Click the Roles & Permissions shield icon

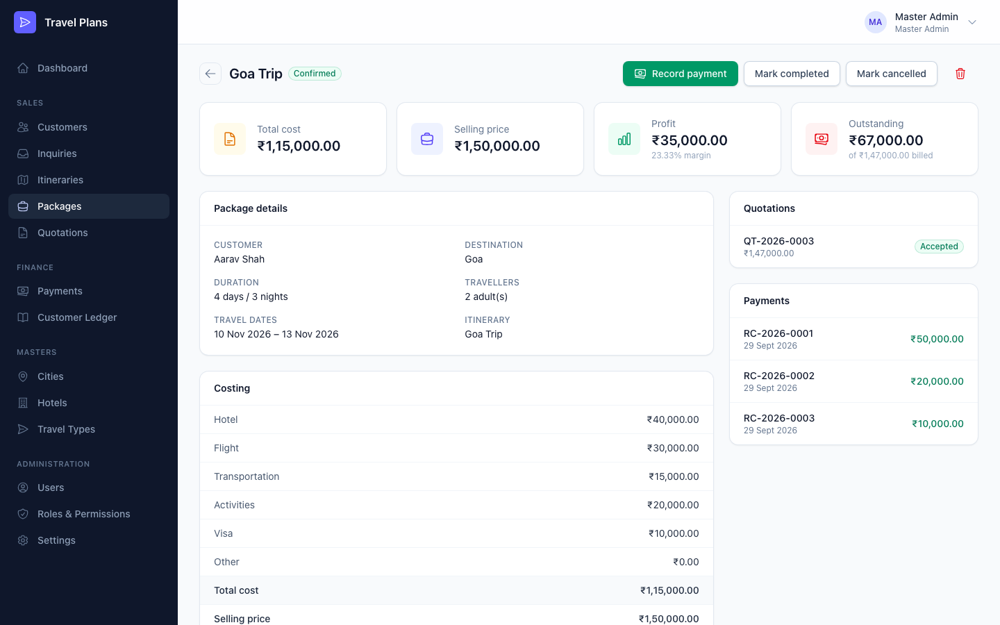pyautogui.click(x=23, y=514)
